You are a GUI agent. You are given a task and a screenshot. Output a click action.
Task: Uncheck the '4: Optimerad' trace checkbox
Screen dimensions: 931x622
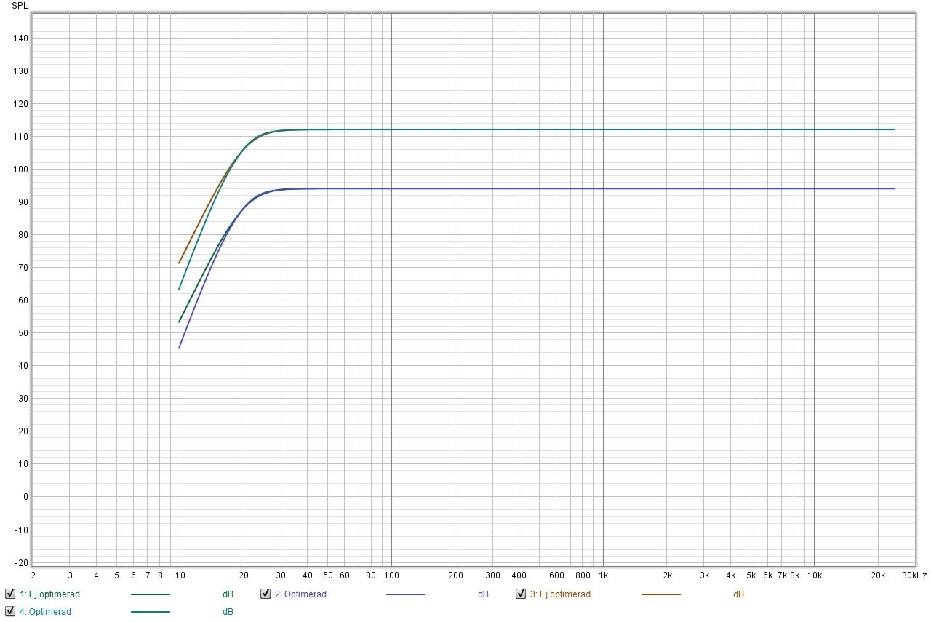coord(10,611)
